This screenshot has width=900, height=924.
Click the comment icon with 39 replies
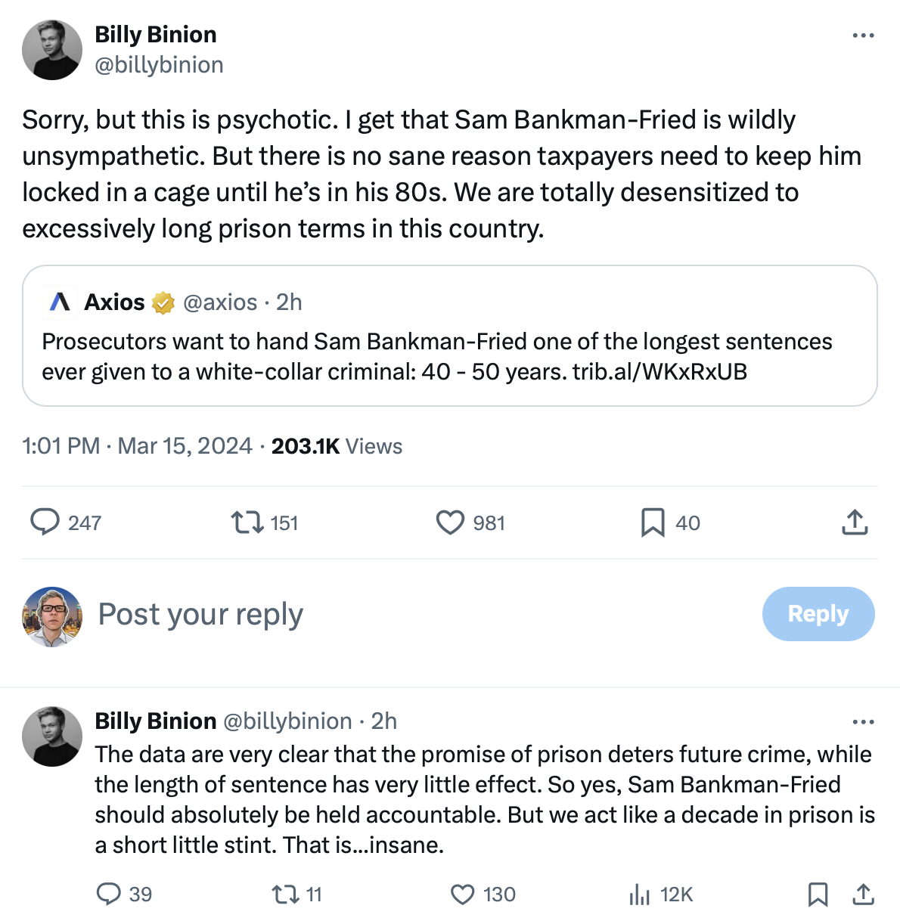coord(109,895)
